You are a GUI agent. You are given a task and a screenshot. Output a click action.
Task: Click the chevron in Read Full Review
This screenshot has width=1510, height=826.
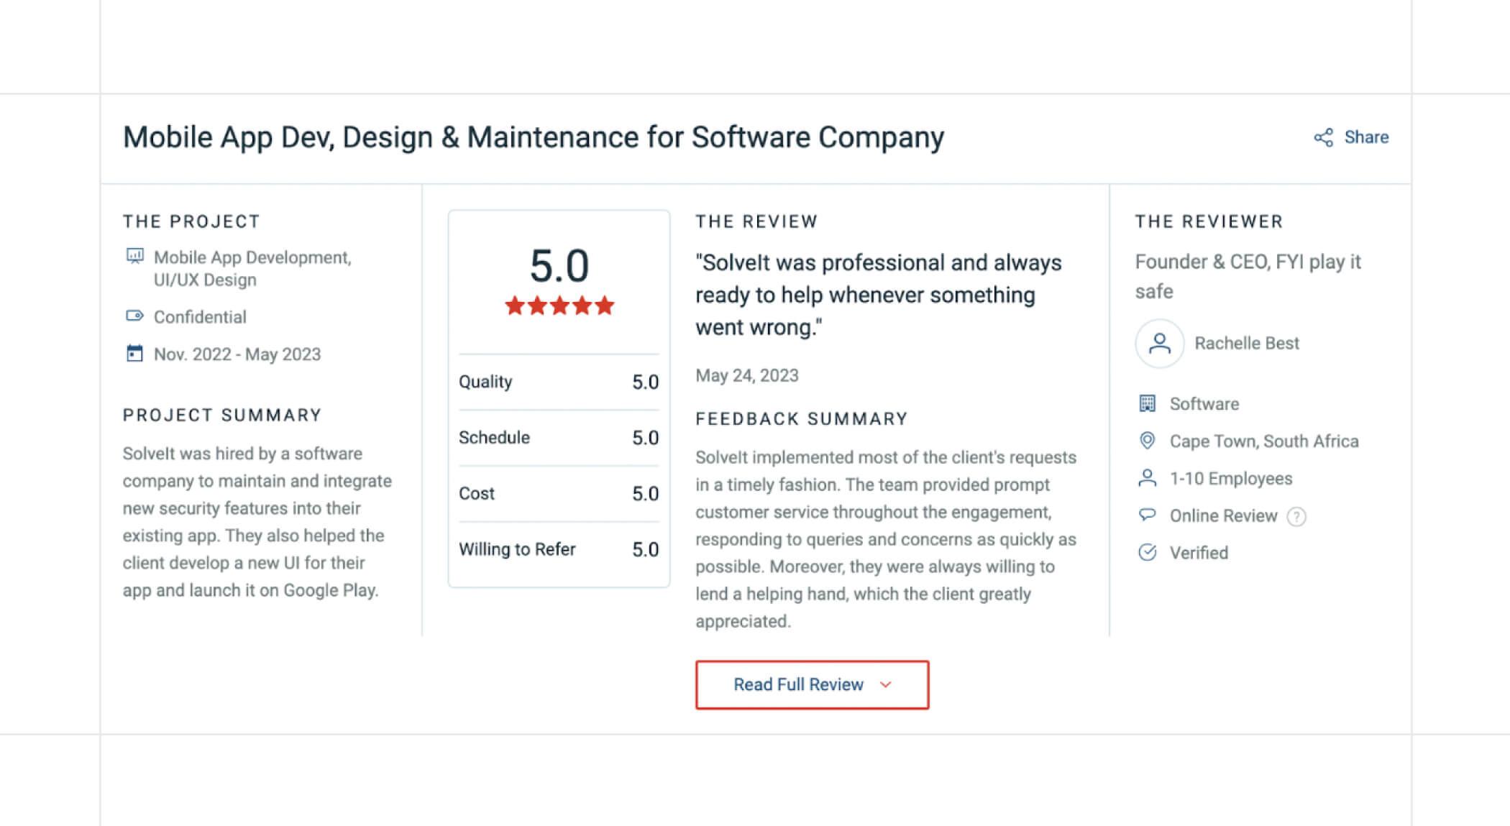click(886, 684)
